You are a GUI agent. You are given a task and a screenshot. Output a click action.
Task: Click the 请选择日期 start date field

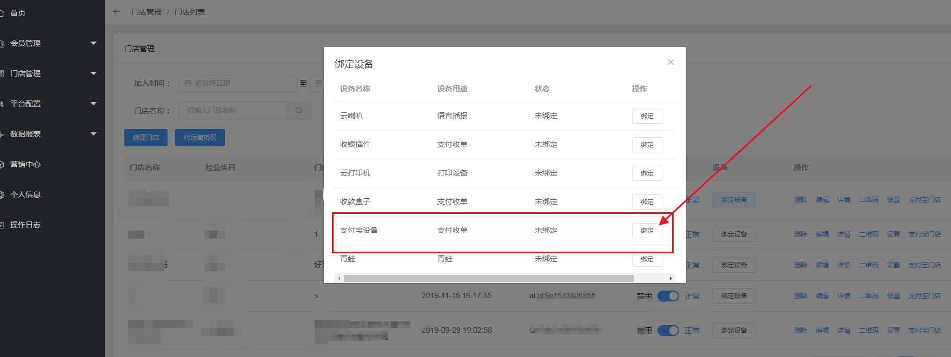click(x=238, y=83)
